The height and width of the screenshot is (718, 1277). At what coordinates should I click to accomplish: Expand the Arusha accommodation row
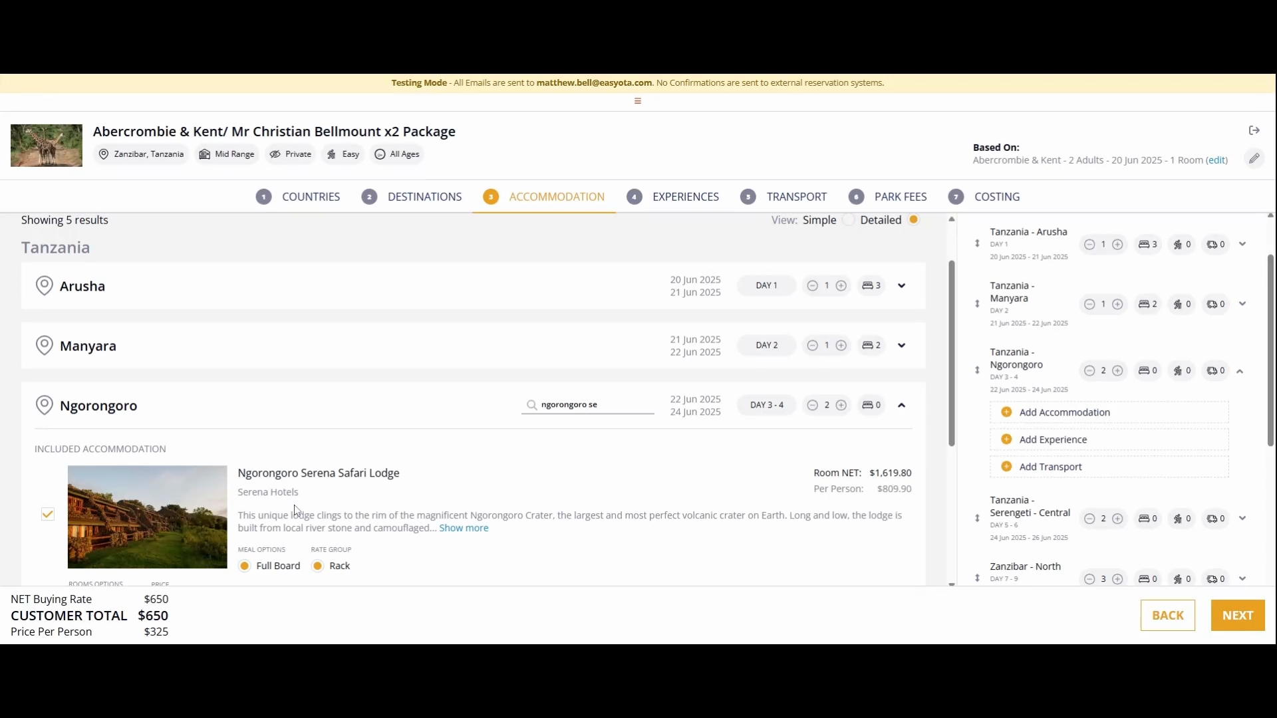click(x=902, y=286)
